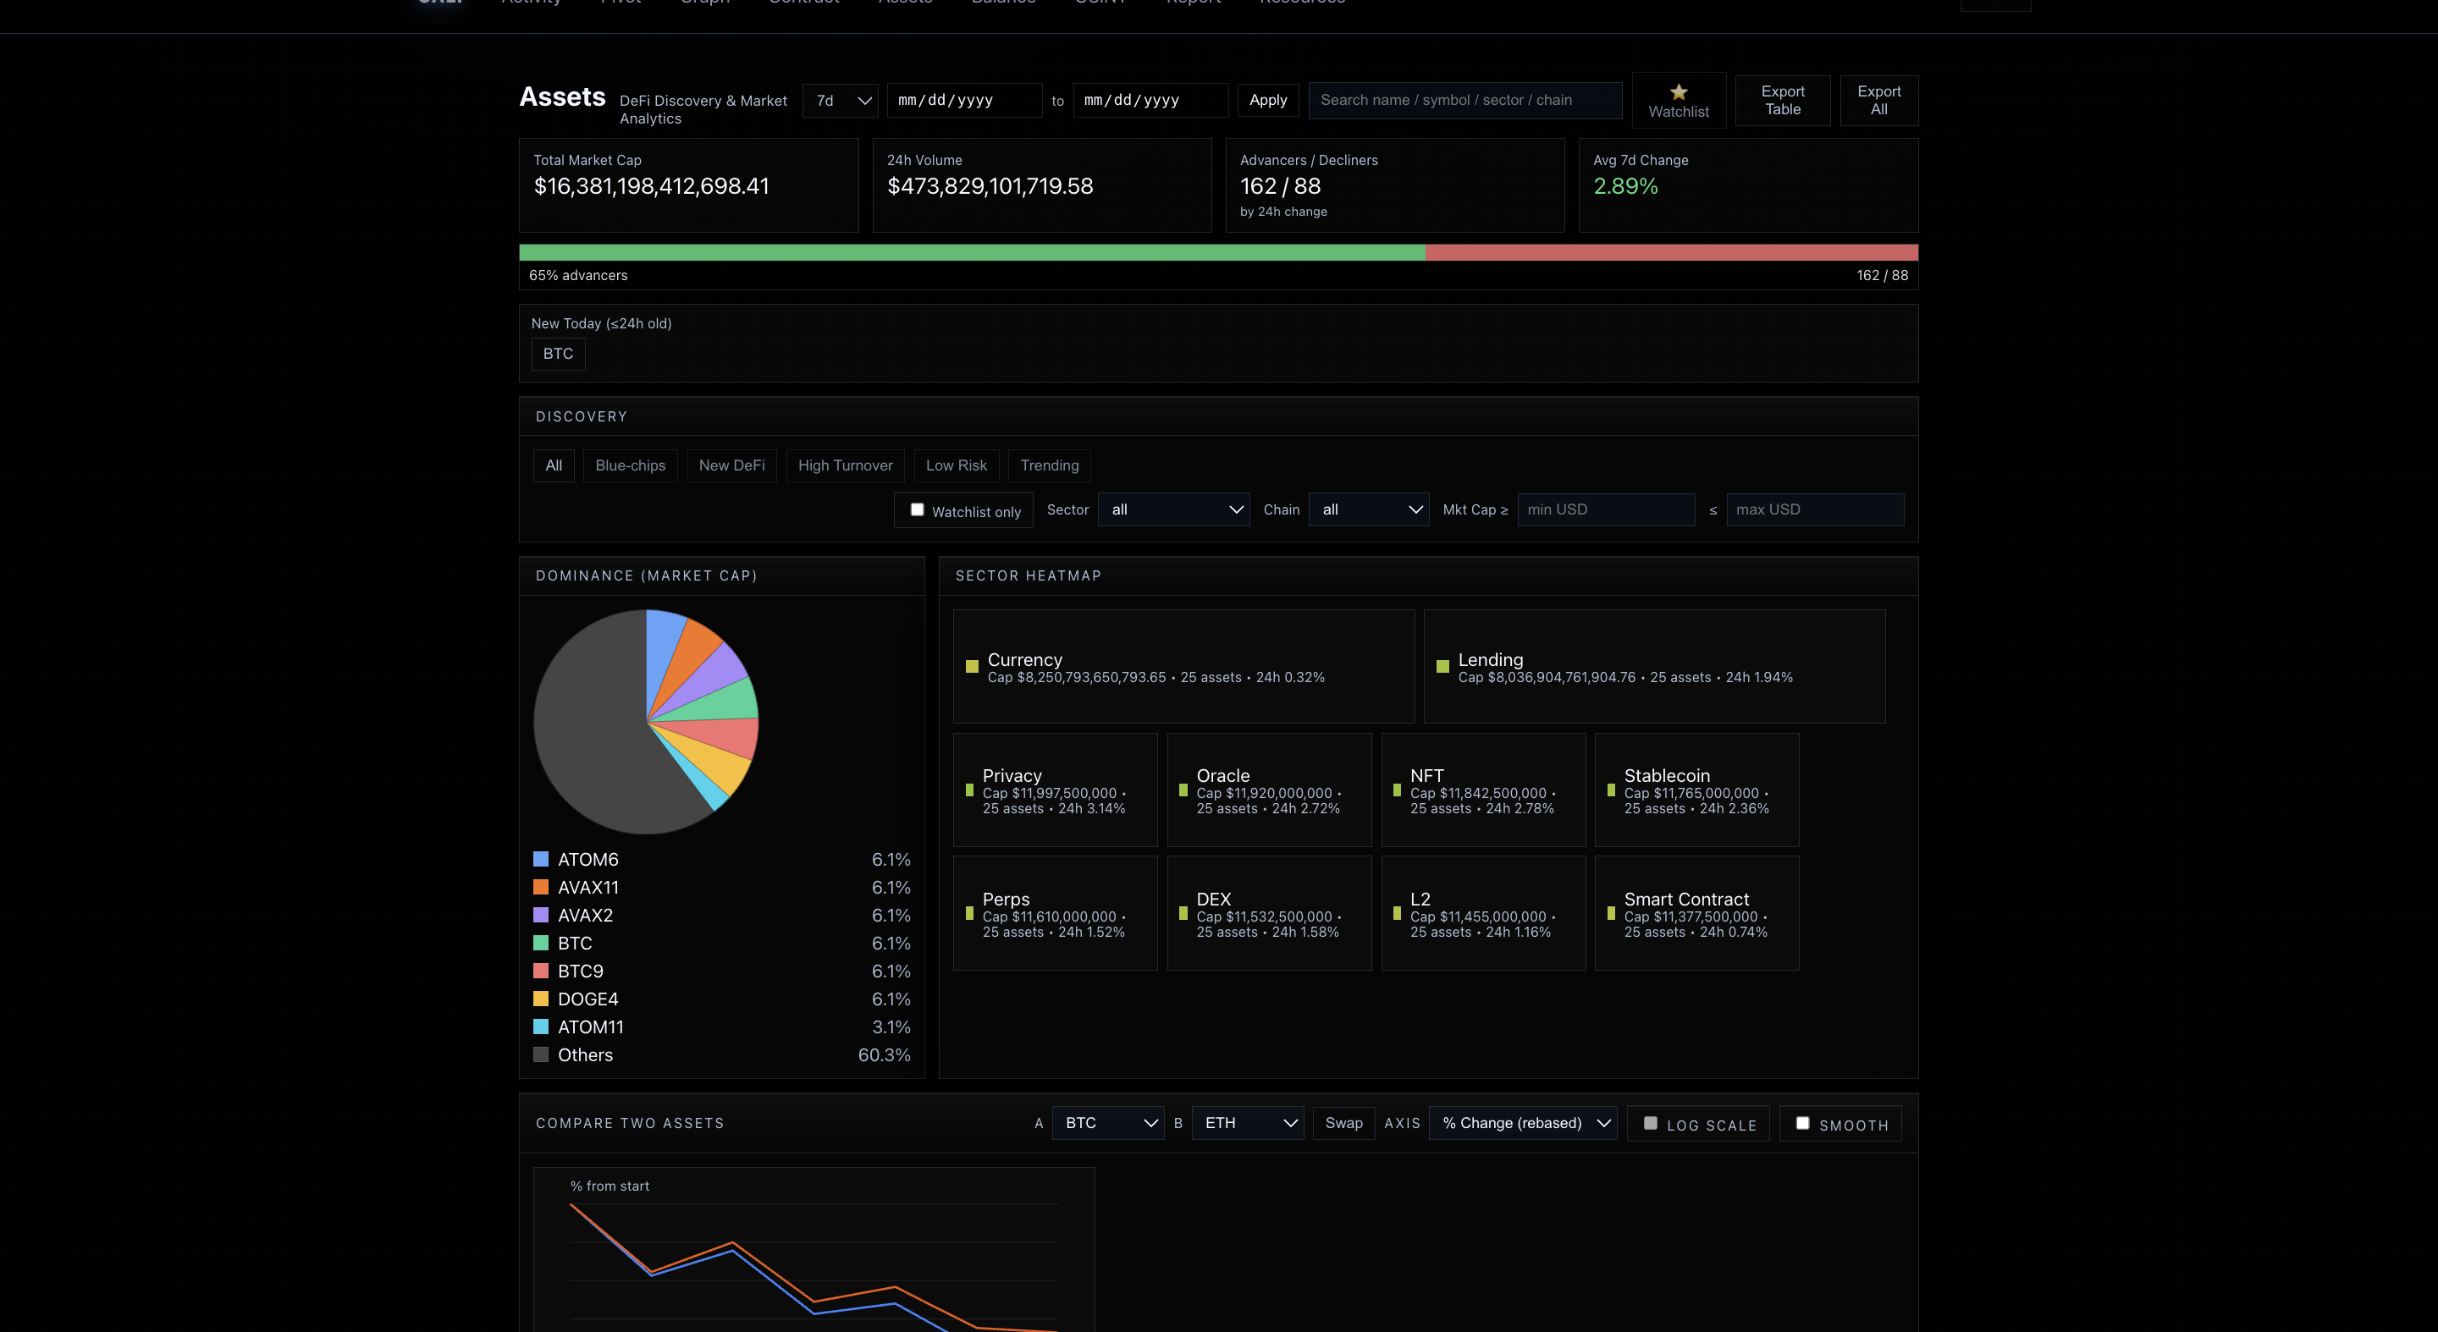Click the Privacy sector heatmap marker
2438x1332 pixels.
969,790
